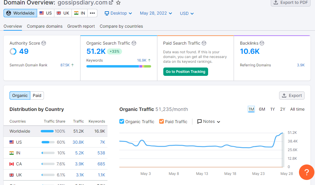Uncheck the Paid Traffic checkbox

click(161, 121)
